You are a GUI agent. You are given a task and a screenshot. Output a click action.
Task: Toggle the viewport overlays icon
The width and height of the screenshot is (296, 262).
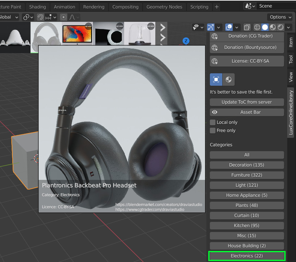pos(229,27)
